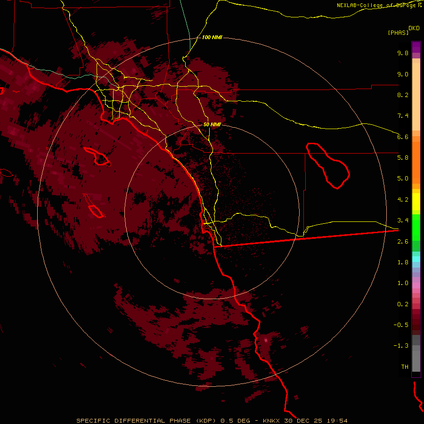
Task: Click the 5.8 value on color scale
Action: point(403,158)
